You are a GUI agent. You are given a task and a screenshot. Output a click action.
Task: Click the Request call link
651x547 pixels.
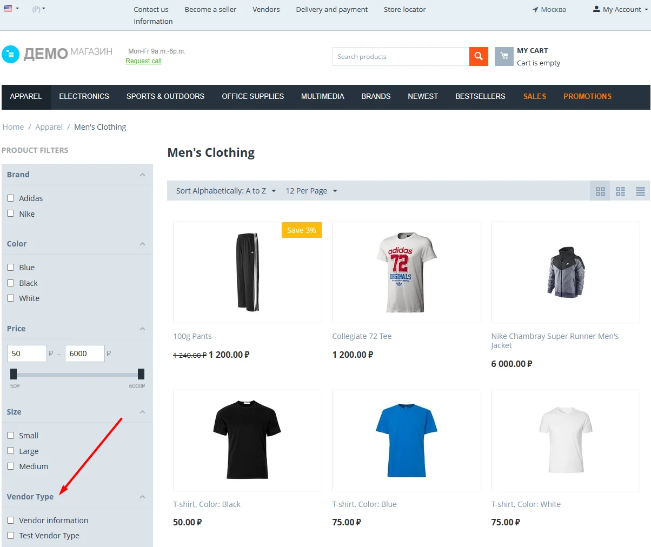click(143, 61)
